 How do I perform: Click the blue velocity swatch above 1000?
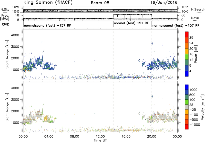pos(187,87)
